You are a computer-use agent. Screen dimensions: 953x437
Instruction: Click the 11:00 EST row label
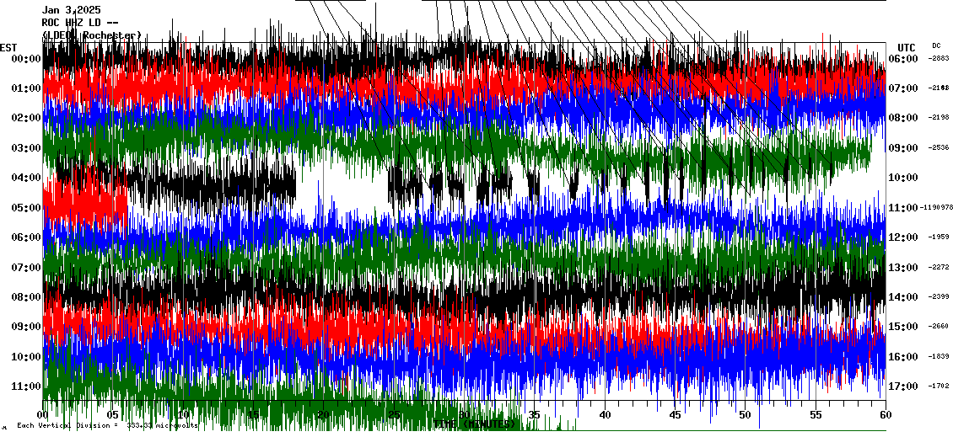pos(26,386)
